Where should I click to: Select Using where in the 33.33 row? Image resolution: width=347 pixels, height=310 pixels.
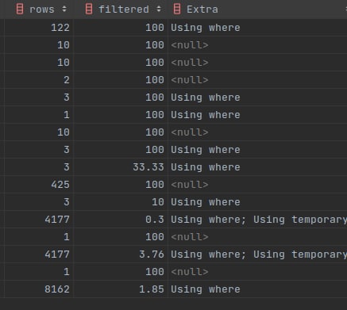pos(206,167)
